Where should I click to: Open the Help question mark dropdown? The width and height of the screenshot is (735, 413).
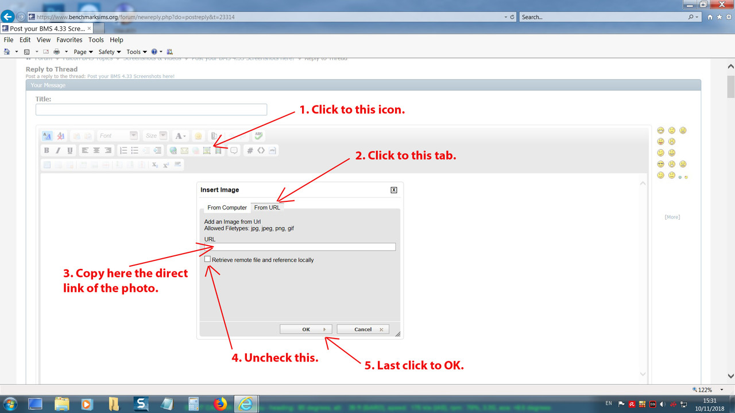coord(157,52)
